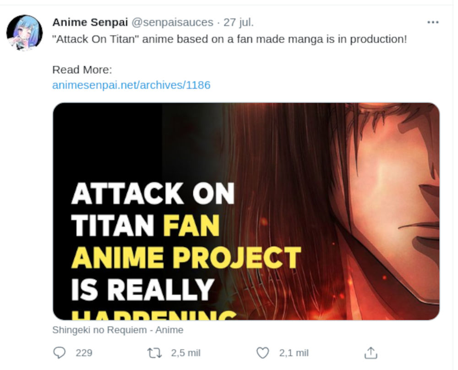
Task: Like the tweet with the heart icon
Action: pyautogui.click(x=262, y=353)
